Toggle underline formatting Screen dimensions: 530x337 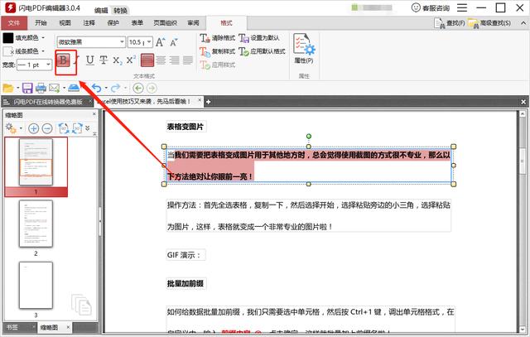(90, 60)
